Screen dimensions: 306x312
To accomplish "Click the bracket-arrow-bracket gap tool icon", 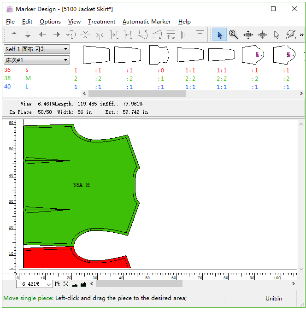I will coord(114,35).
